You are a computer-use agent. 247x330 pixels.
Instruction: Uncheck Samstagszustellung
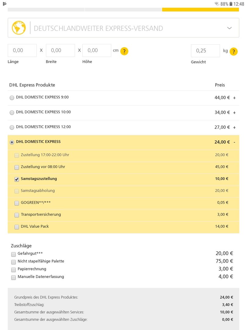point(16,179)
